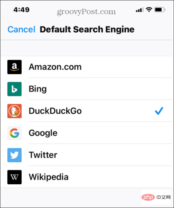Tap the battery status icon
This screenshot has height=208, width=174.
pos(160,10)
